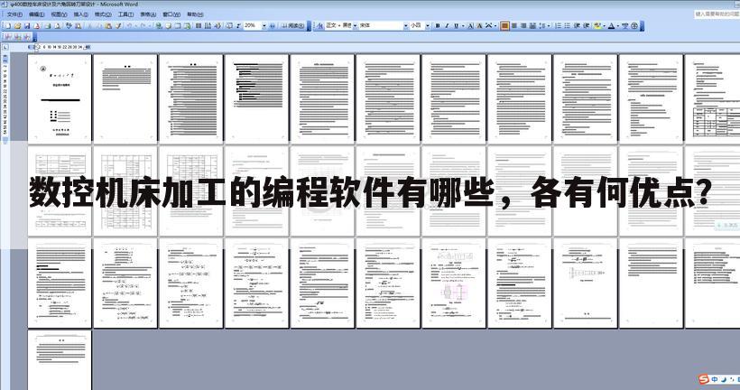
Task: Apply the Highlight marker icon
Action: [x=597, y=25]
